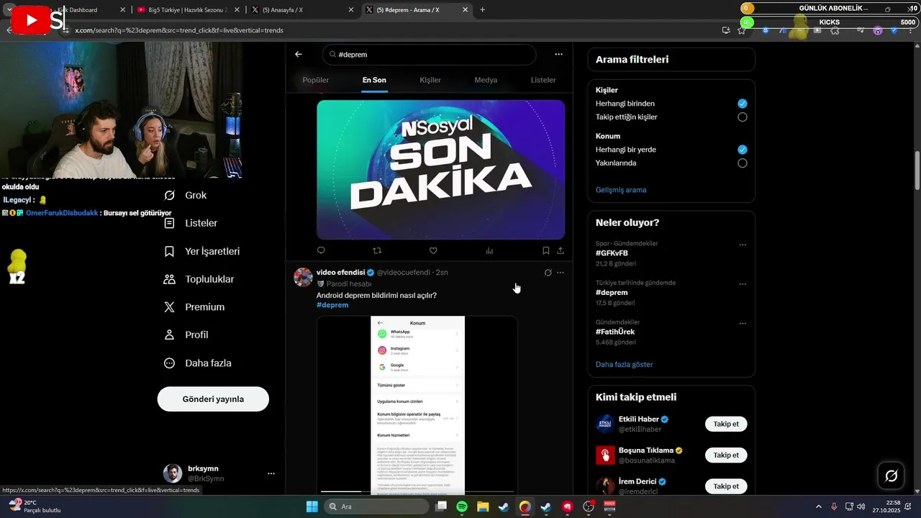Screen dimensions: 921x518
Task: Open Android Konum screenshot image in post
Action: click(x=417, y=405)
